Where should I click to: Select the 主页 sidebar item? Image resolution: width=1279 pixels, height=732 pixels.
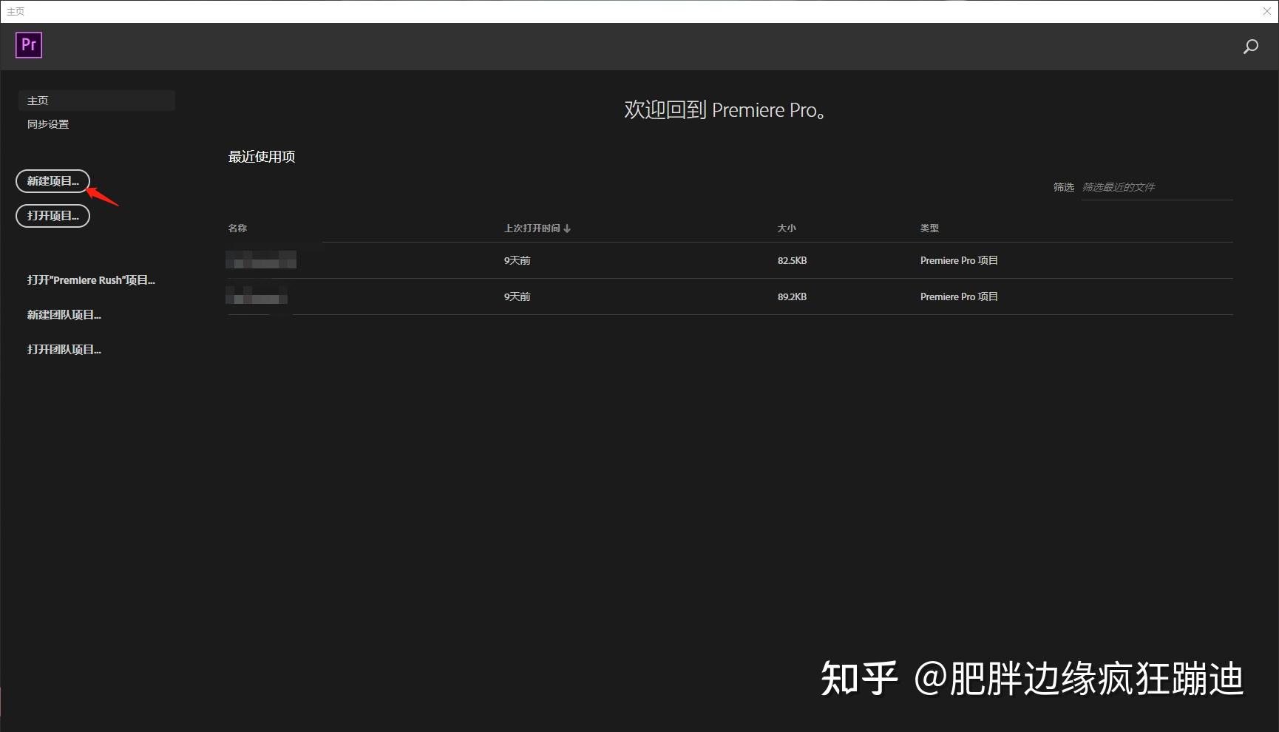[96, 101]
